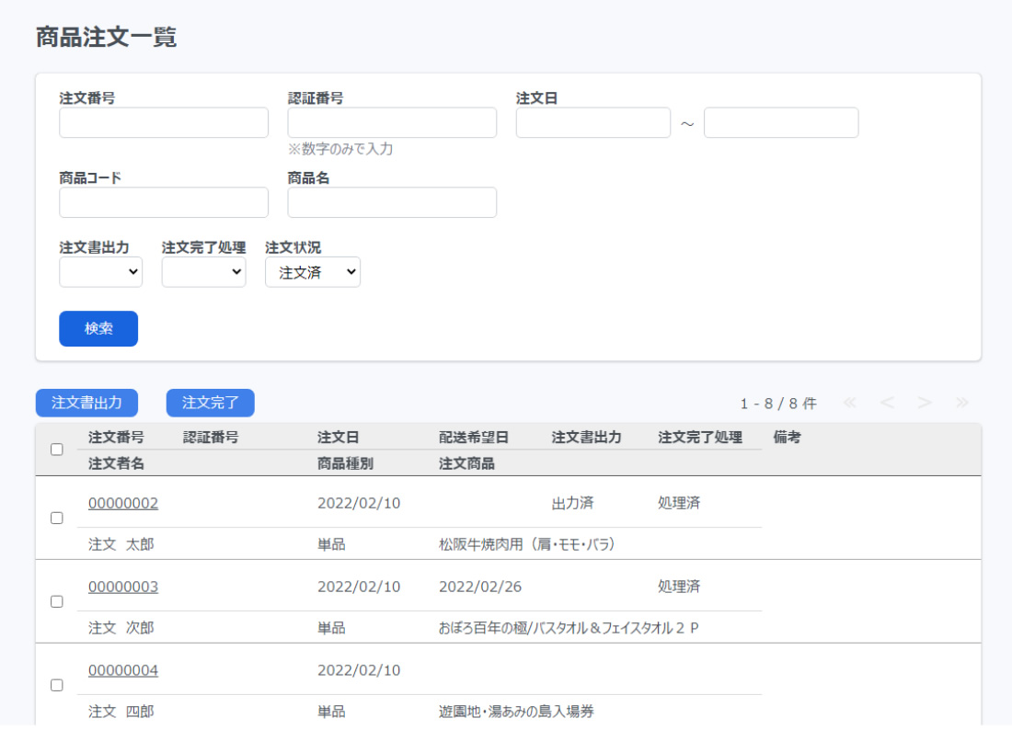Open order 00000004 link
This screenshot has height=741, width=1012.
(x=123, y=670)
